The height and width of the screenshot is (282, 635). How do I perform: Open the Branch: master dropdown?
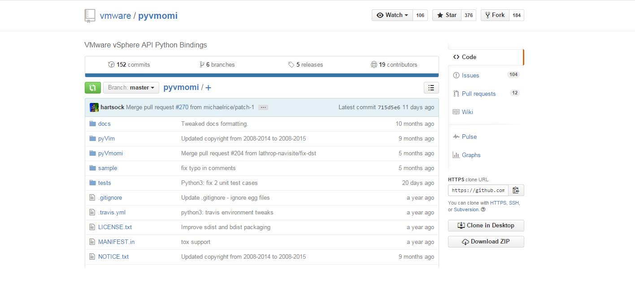(131, 88)
